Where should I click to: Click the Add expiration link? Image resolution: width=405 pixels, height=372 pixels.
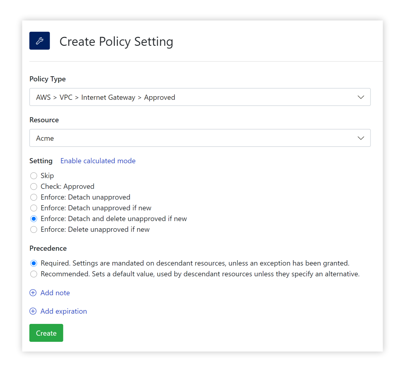tap(64, 311)
